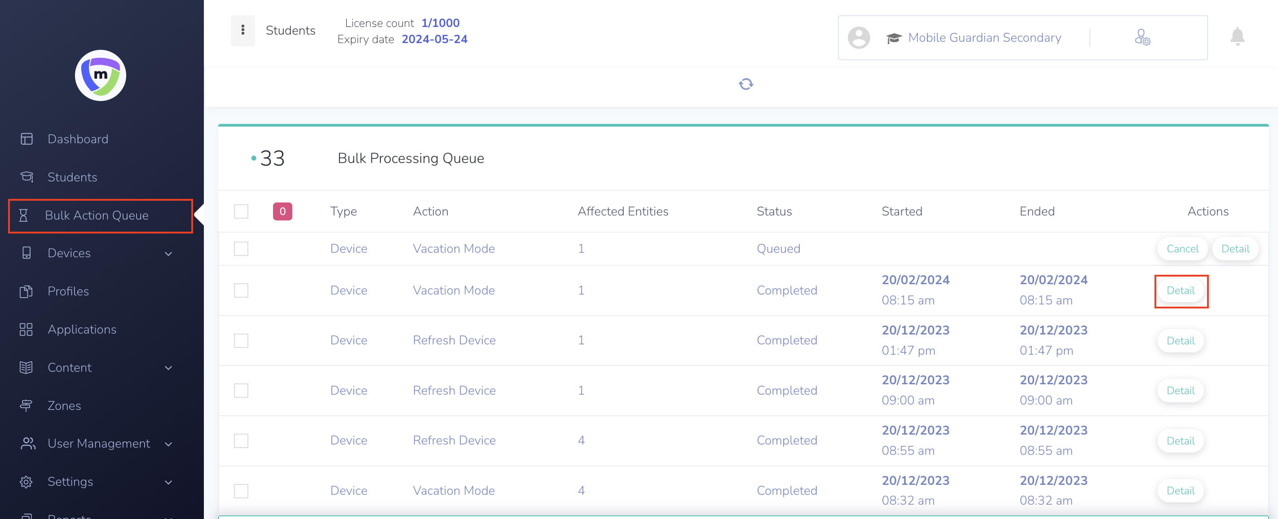Image resolution: width=1278 pixels, height=519 pixels.
Task: Toggle the select-all header checkbox
Action: 241,211
